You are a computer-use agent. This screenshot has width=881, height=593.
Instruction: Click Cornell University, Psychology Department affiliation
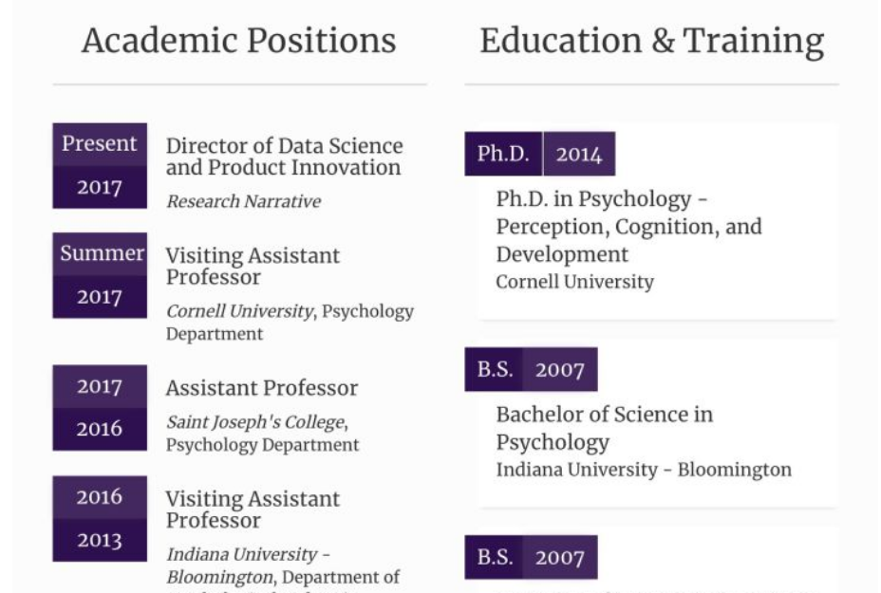tap(290, 323)
